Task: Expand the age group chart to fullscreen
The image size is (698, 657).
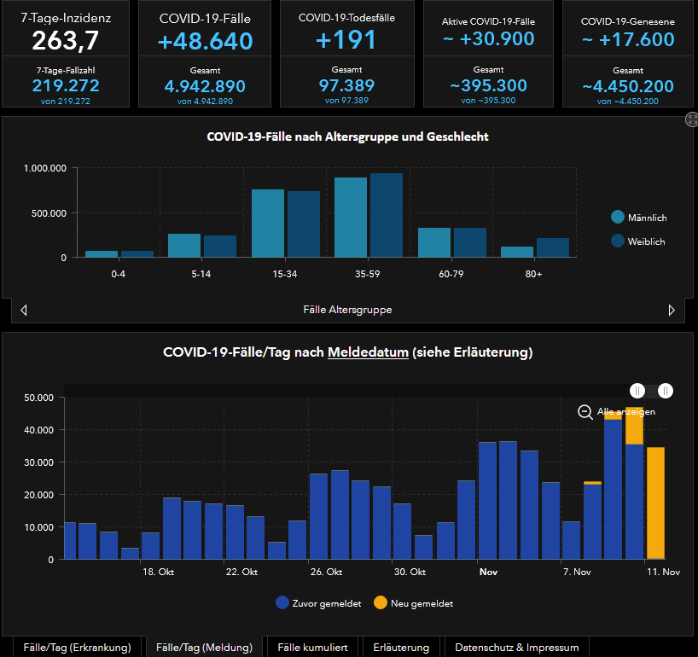Action: tap(692, 119)
